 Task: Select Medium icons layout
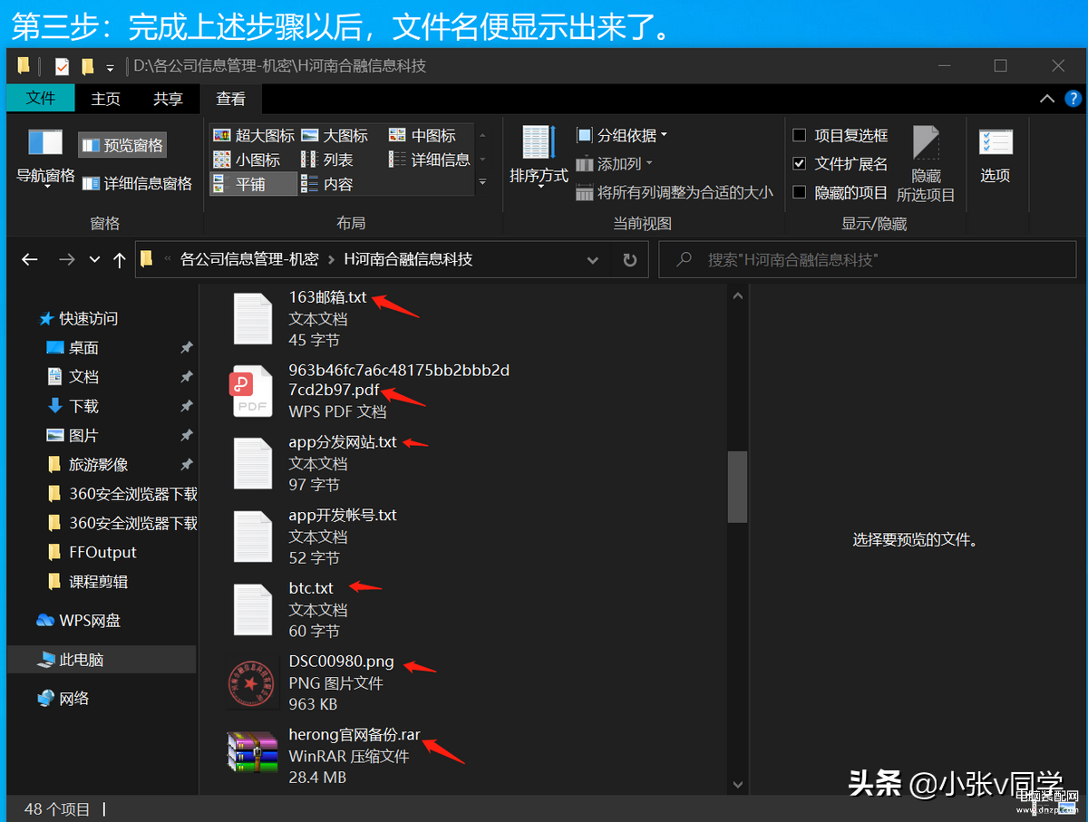coord(423,135)
